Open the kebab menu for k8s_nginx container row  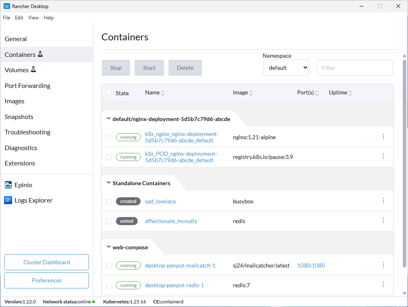(383, 136)
